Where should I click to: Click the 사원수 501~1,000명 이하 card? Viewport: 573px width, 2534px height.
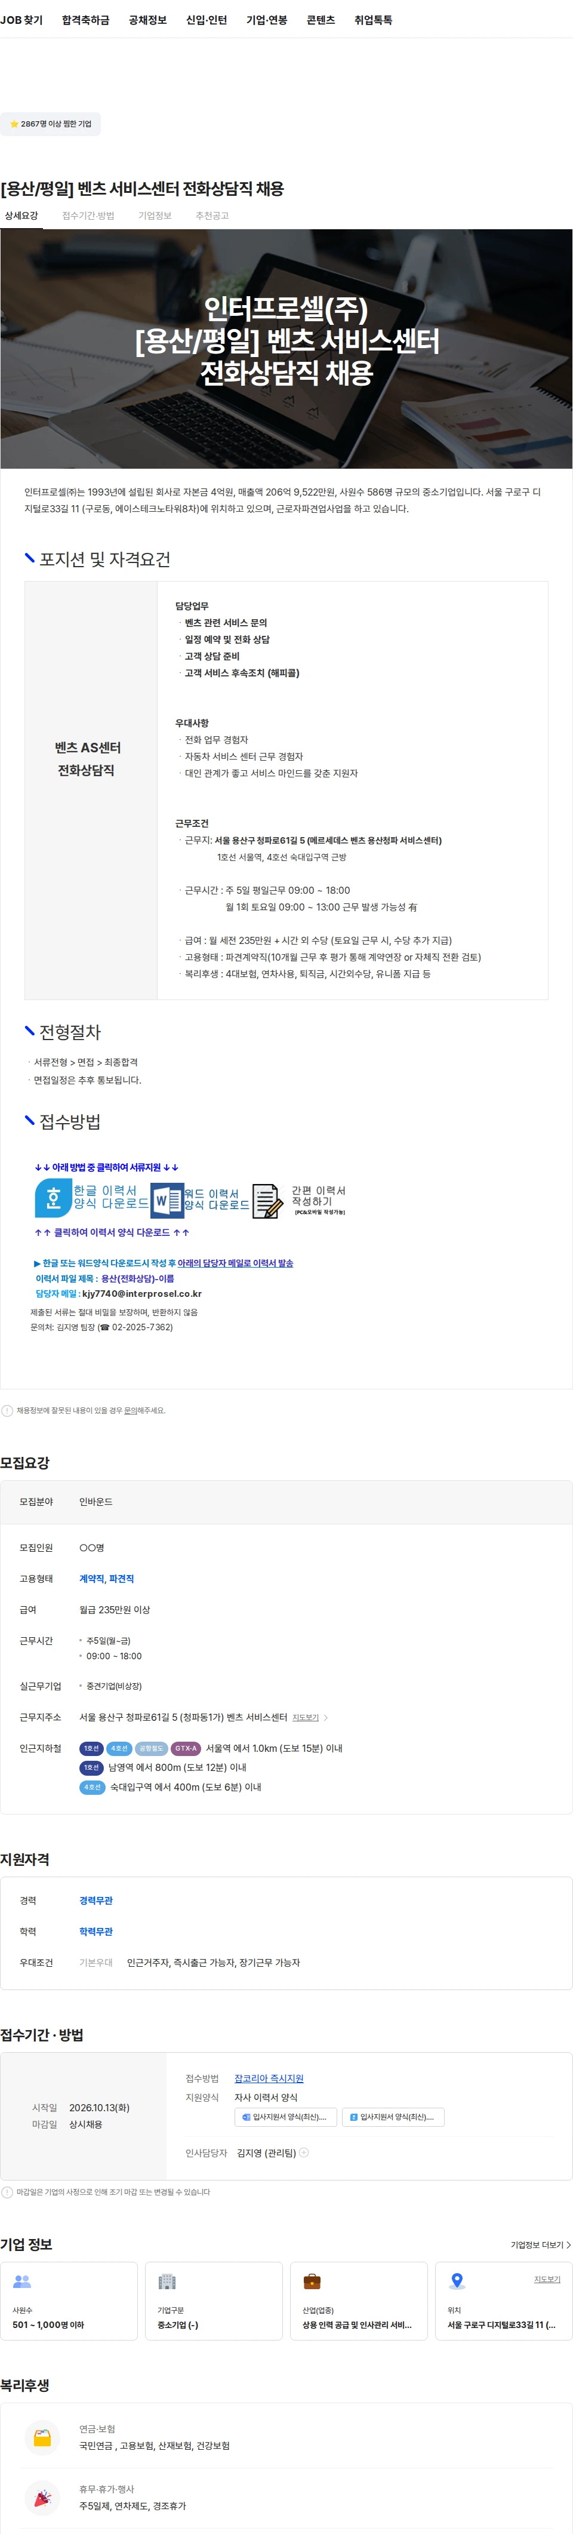(x=69, y=2301)
